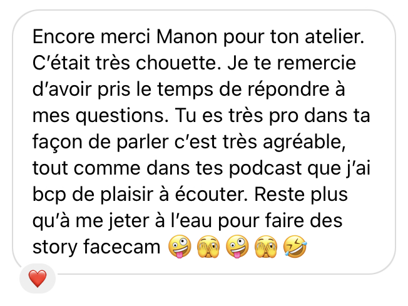
Task: Click the word story on last line
Action: 55,247
